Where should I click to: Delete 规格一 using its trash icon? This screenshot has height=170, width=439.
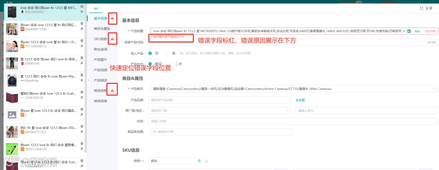(199, 161)
